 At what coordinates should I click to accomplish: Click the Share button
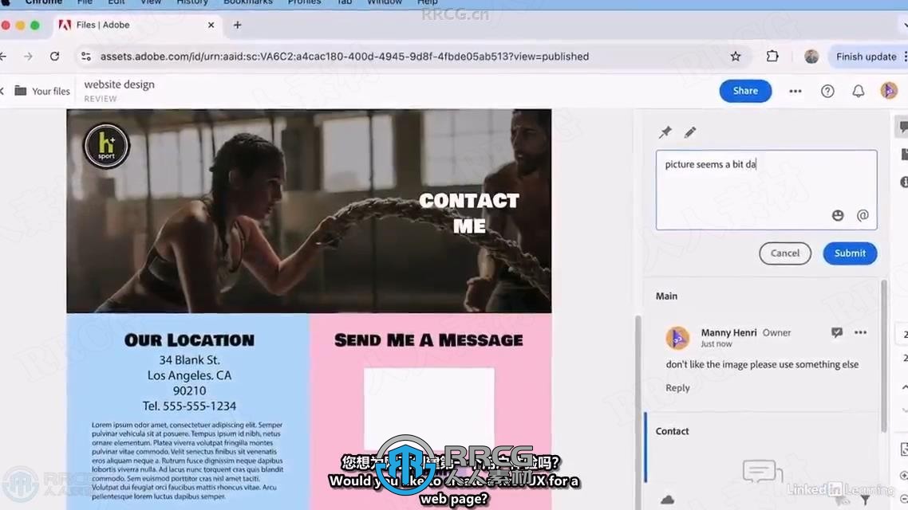tap(745, 91)
